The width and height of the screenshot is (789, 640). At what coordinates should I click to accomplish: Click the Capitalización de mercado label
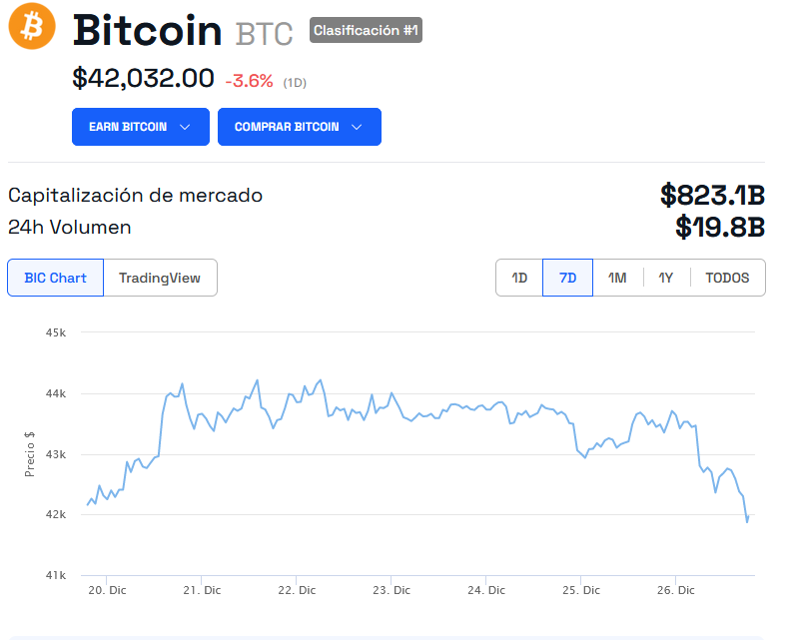(135, 195)
